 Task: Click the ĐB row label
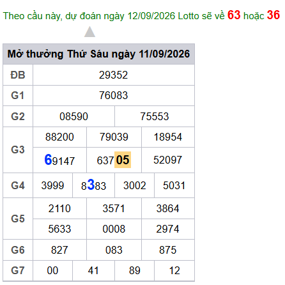pos(18,75)
